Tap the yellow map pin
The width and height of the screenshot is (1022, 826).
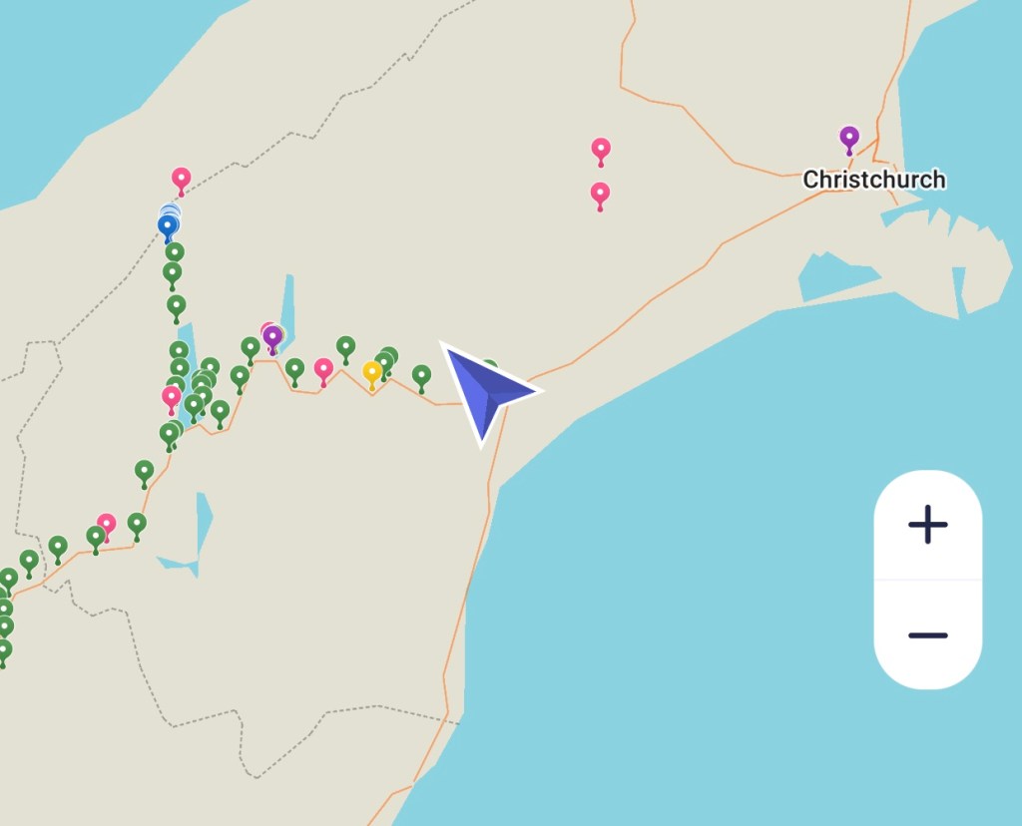[x=372, y=376]
